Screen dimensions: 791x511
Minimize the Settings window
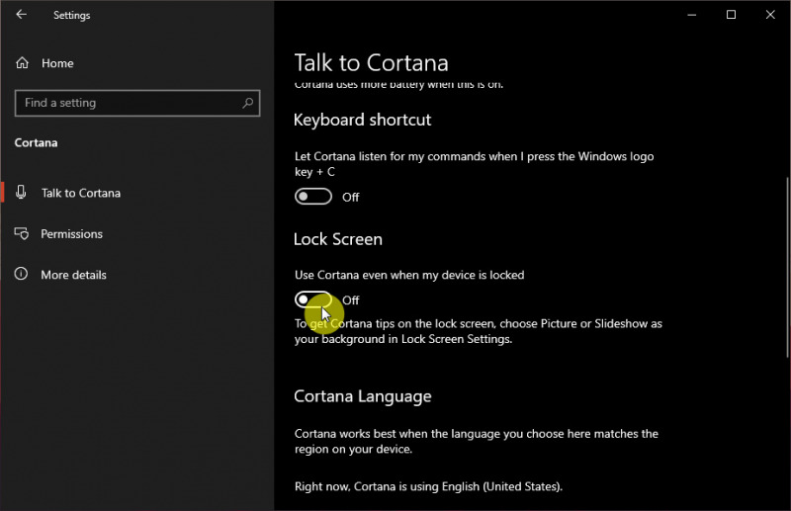point(691,15)
